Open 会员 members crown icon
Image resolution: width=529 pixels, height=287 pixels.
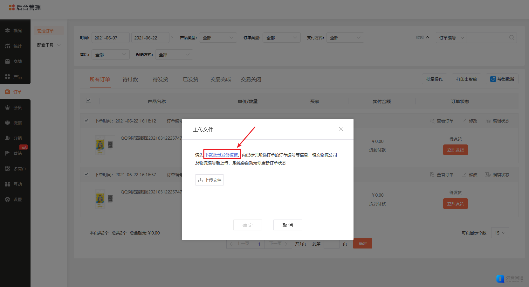[x=8, y=108]
